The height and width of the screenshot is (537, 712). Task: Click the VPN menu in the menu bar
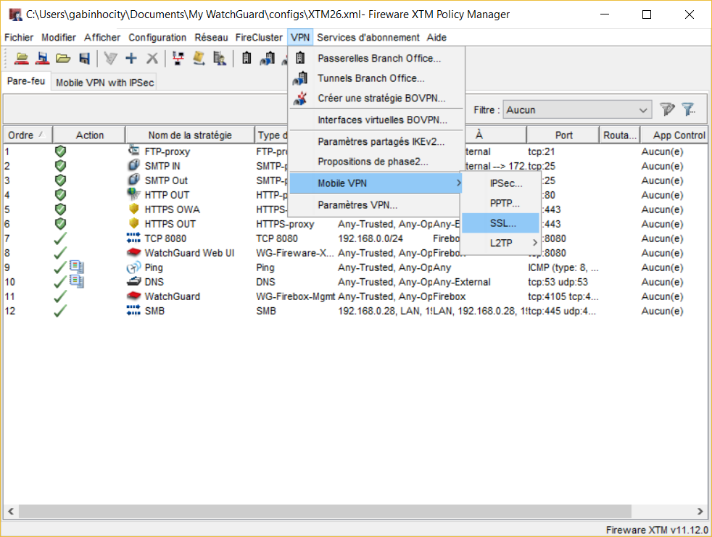[x=300, y=37]
